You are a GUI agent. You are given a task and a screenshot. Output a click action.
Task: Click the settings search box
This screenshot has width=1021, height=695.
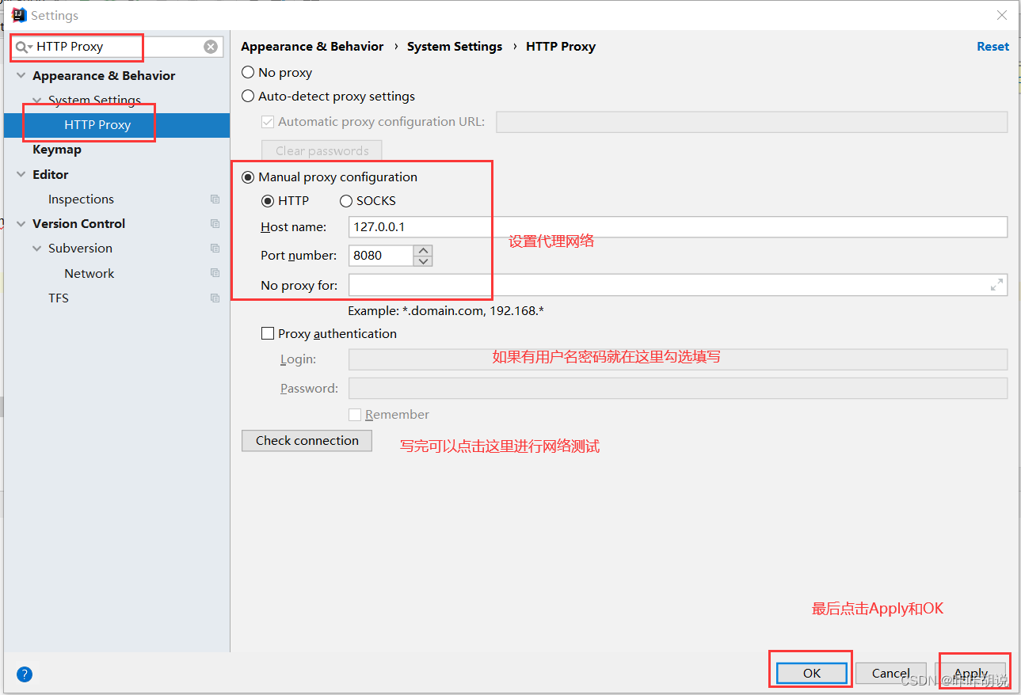(x=116, y=47)
